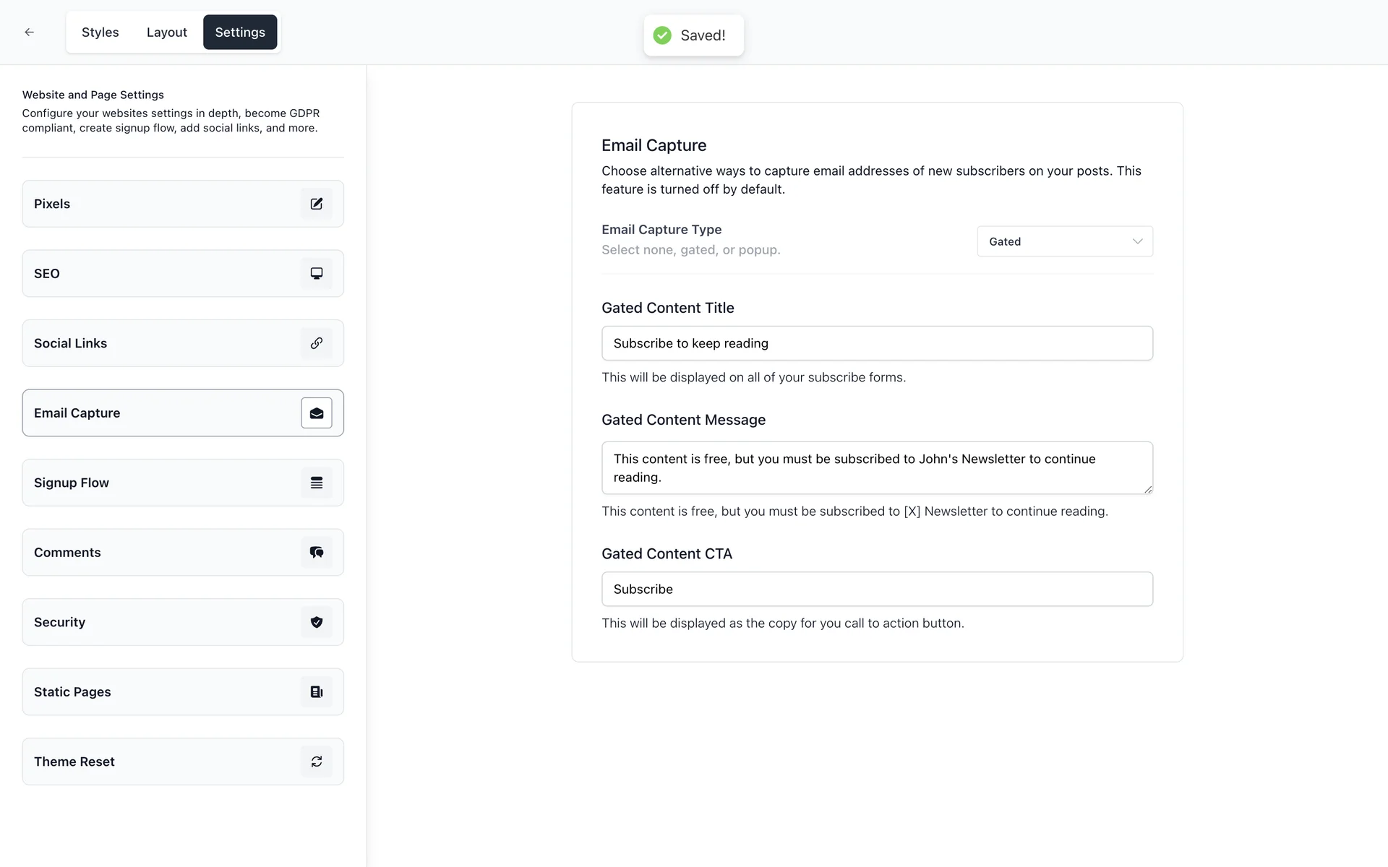Click the Signup Flow list icon

pos(317,483)
